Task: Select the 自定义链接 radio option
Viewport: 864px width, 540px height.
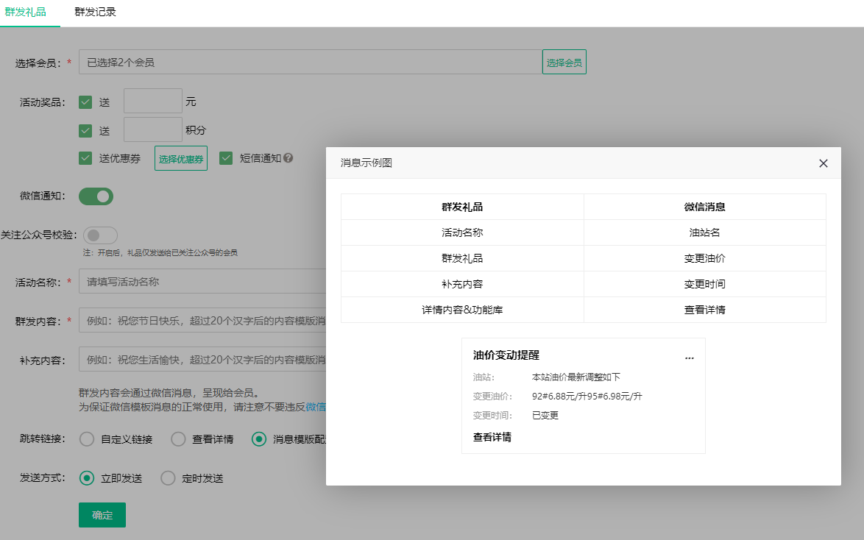Action: click(87, 439)
